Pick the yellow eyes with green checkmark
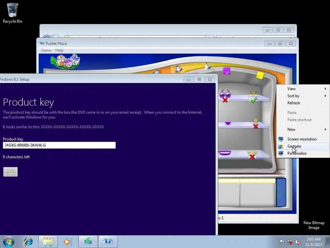 click(253, 93)
